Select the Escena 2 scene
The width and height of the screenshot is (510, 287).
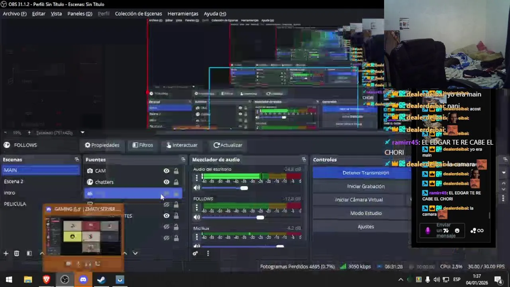tap(41, 181)
